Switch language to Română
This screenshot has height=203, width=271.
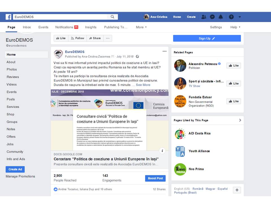(198, 189)
